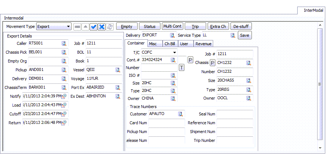
Task: Expand the Movement Type dropdown
Action: coord(69,26)
